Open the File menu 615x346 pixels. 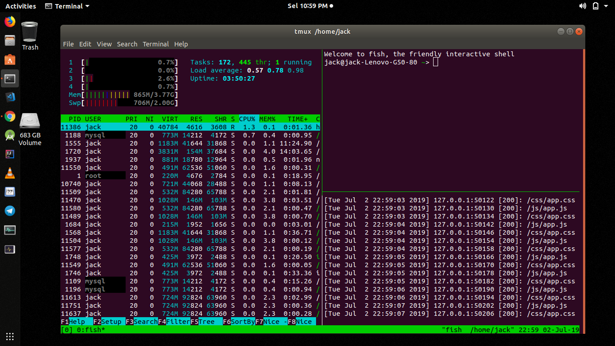click(x=68, y=44)
